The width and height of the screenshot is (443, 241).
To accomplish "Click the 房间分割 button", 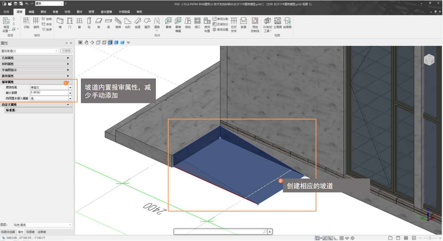I will tap(220, 19).
